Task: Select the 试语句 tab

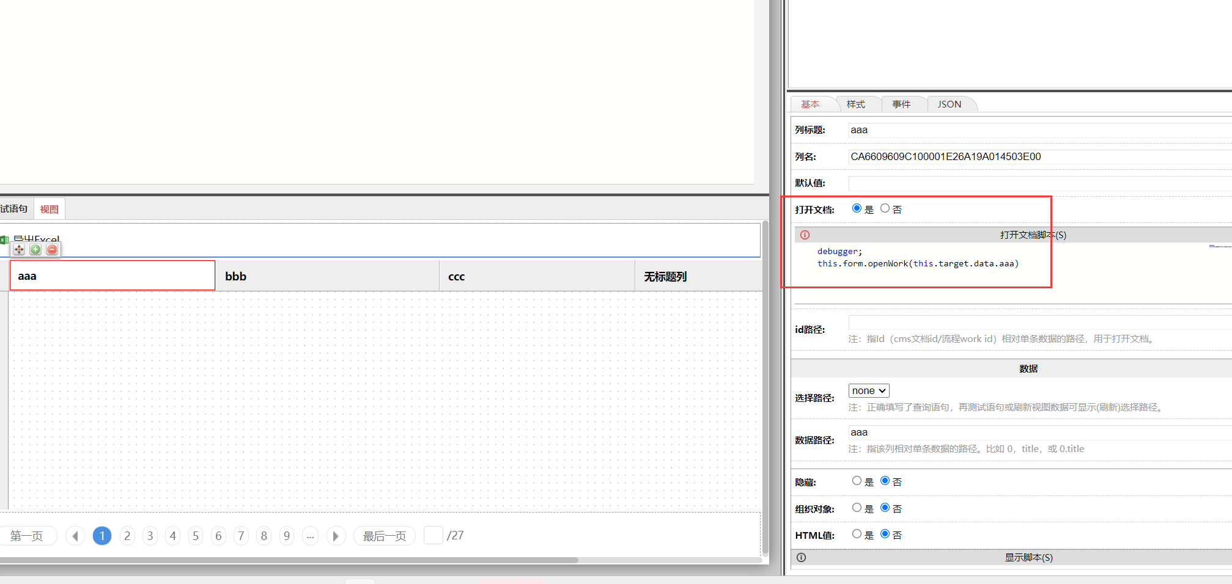Action: coord(15,209)
